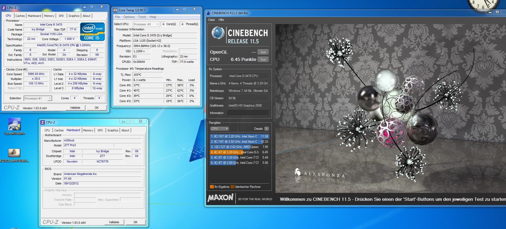Viewport: 506px width, 229px height.
Task: Click the Core Temp Frequency value field
Action: point(165,46)
